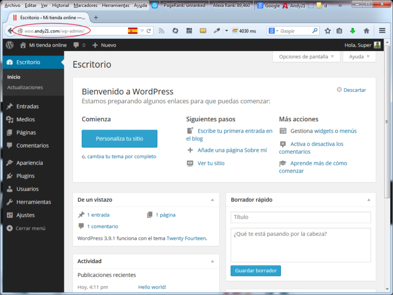
Task: Click the WordPress logo in the admin bar
Action: click(x=9, y=45)
